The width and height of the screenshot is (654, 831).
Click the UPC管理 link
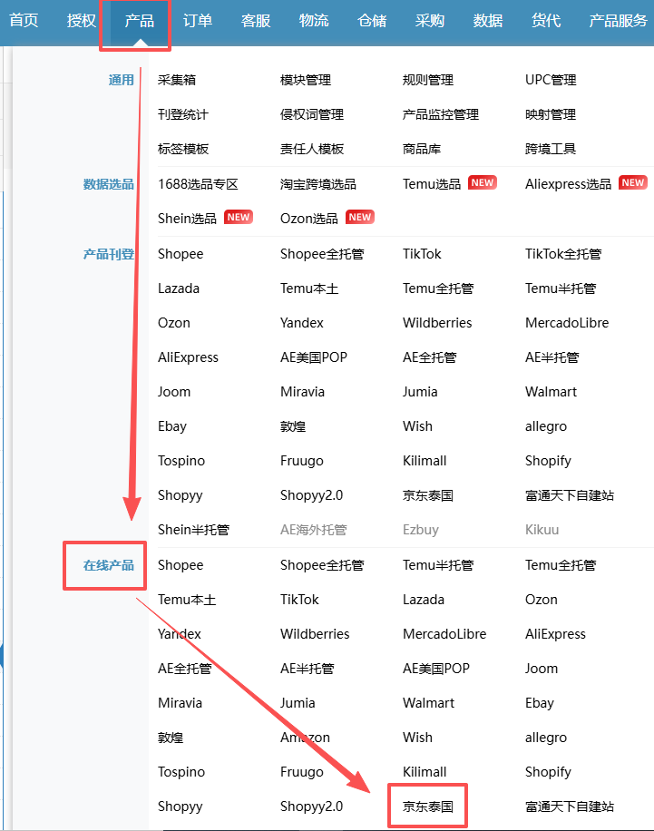pos(551,80)
